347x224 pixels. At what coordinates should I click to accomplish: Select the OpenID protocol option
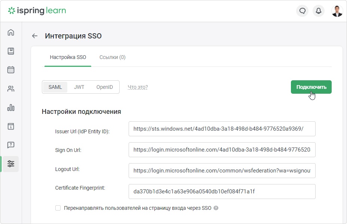(x=104, y=87)
